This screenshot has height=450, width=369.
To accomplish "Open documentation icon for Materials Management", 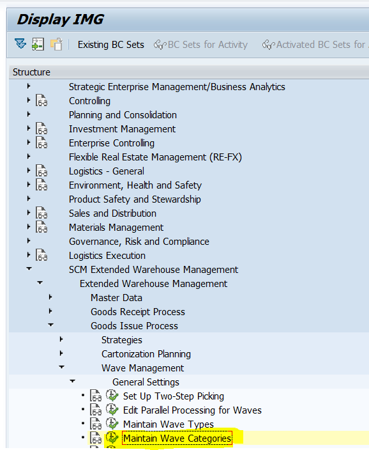I will pyautogui.click(x=41, y=227).
